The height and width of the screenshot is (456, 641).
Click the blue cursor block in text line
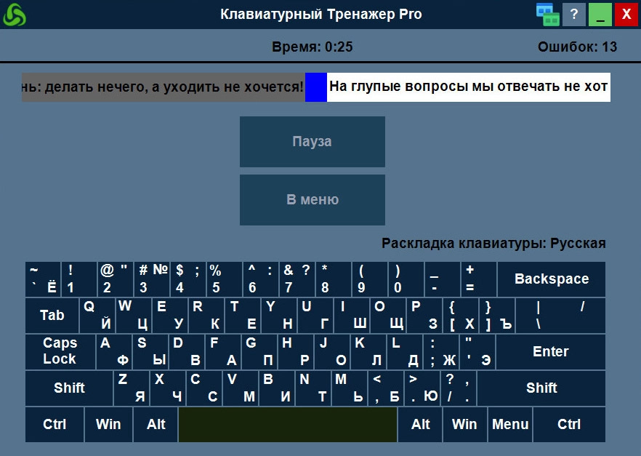tap(316, 87)
